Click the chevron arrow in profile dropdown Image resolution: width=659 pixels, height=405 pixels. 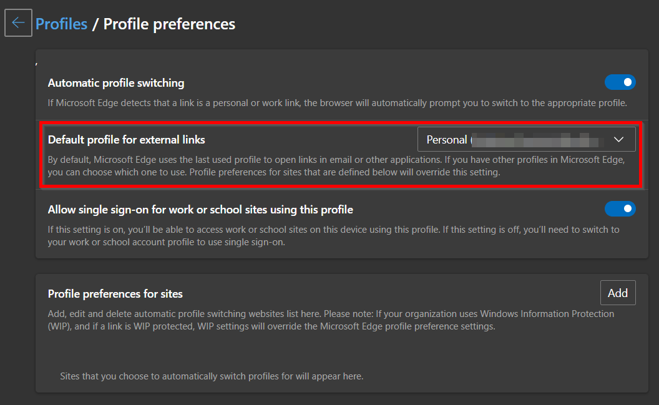tap(618, 139)
